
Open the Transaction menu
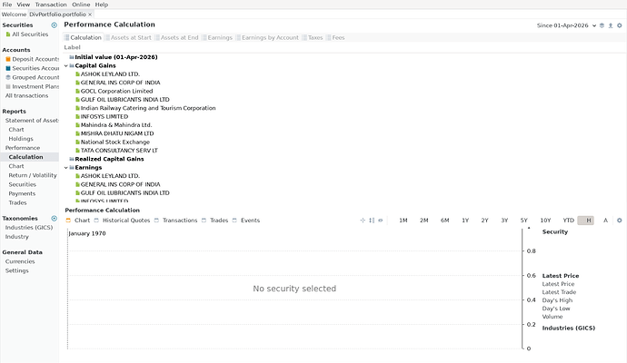coord(51,5)
